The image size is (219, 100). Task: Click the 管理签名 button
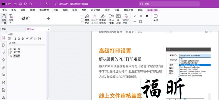[x=87, y=19]
